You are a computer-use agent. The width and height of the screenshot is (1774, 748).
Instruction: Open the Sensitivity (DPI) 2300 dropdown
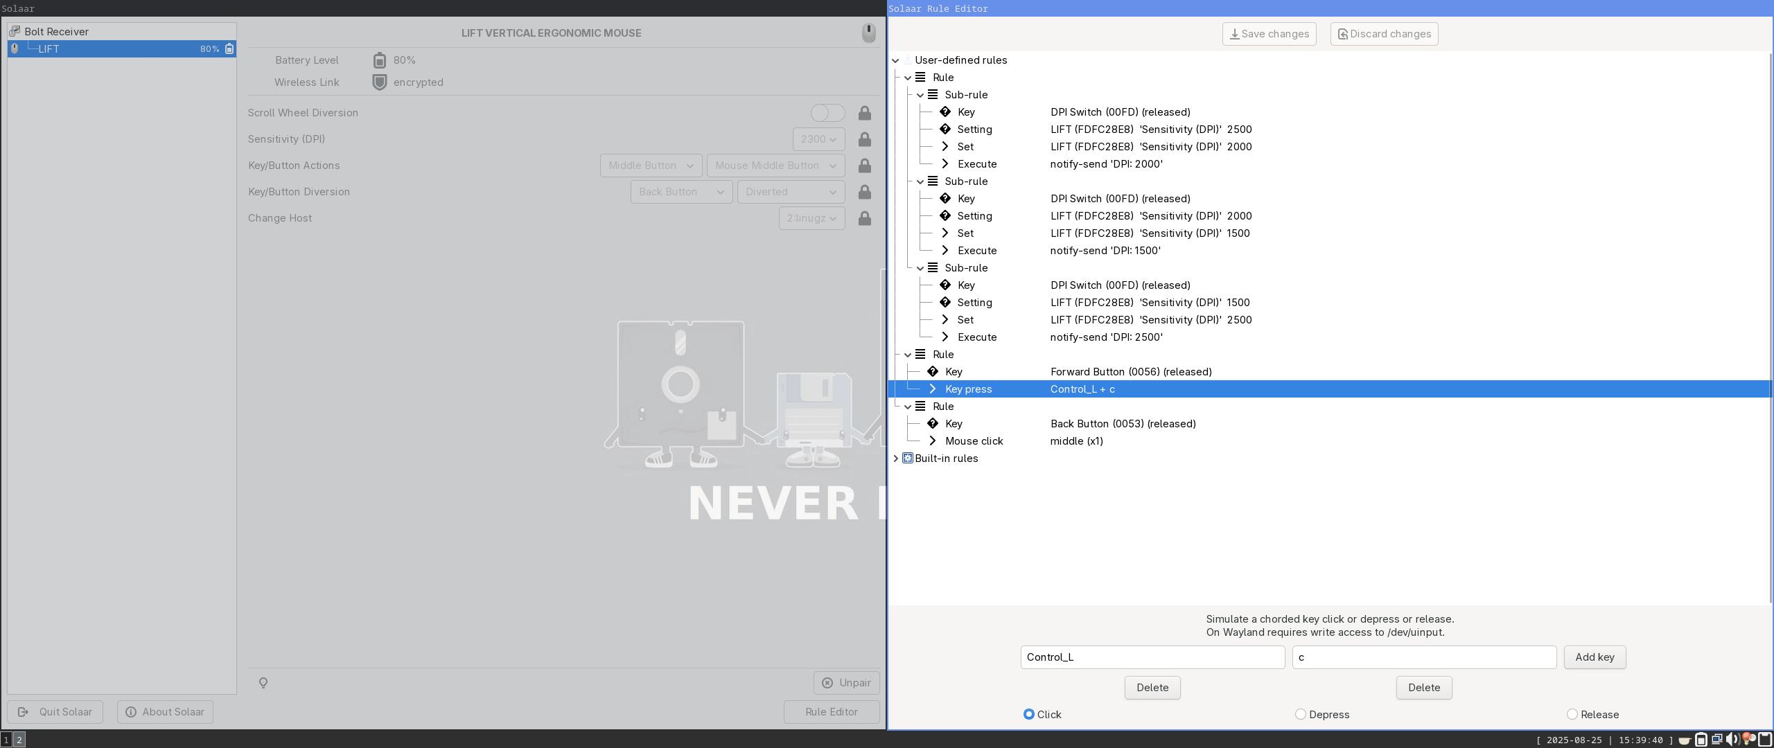point(818,139)
